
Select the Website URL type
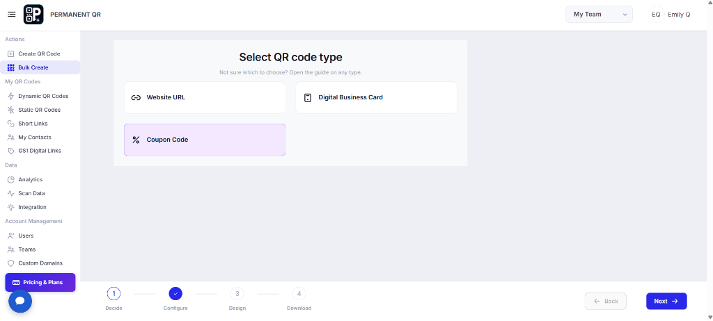205,97
